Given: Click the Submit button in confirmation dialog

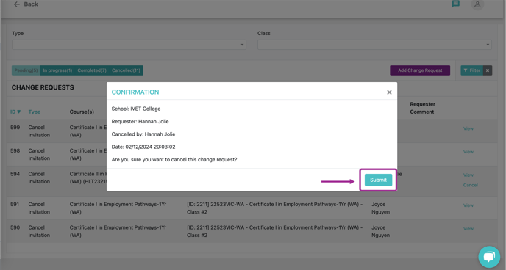Looking at the screenshot, I should coord(378,180).
